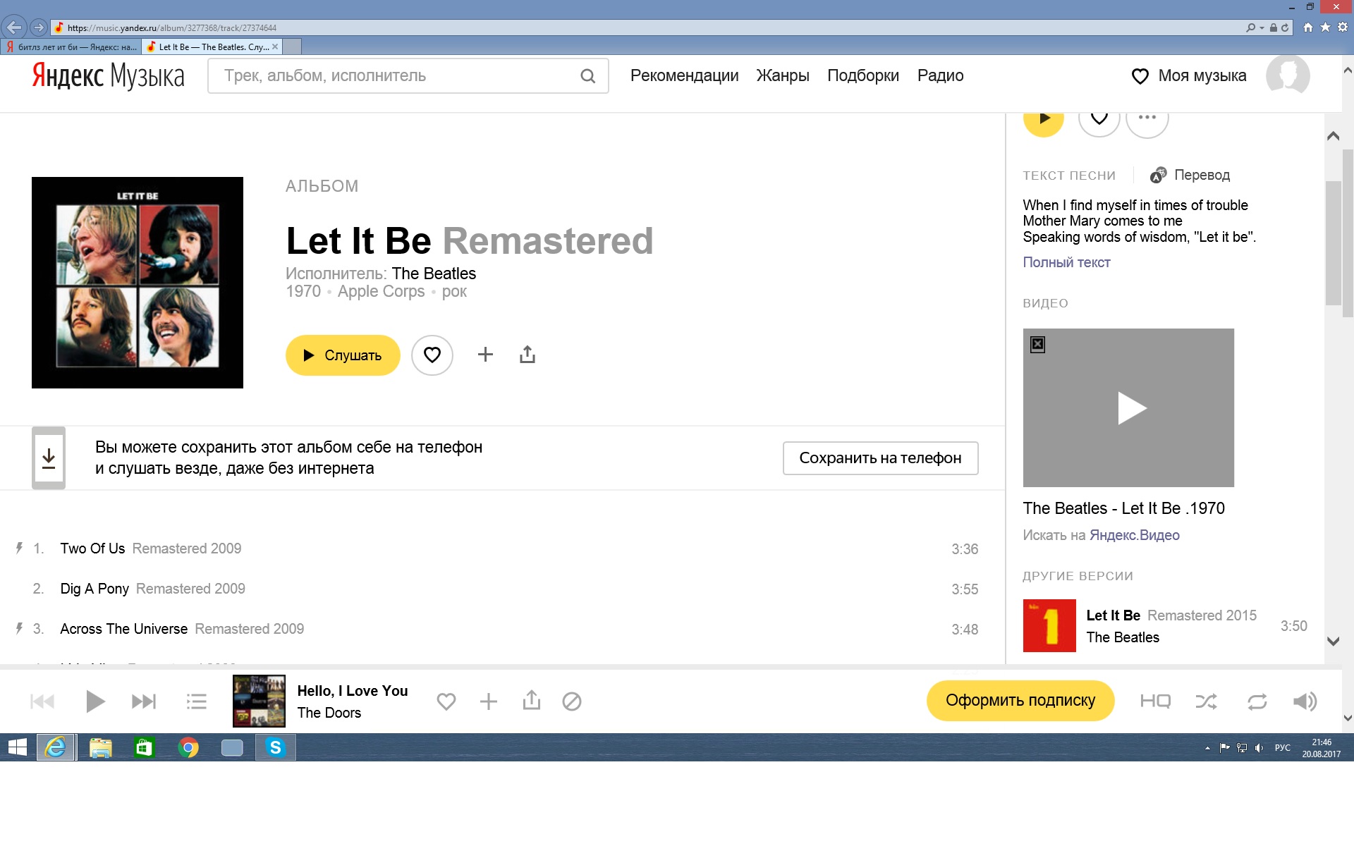Click three-dots more options in sidebar

click(x=1147, y=118)
